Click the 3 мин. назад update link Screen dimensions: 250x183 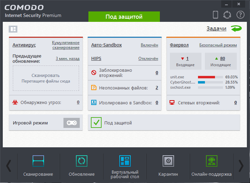point(68,59)
